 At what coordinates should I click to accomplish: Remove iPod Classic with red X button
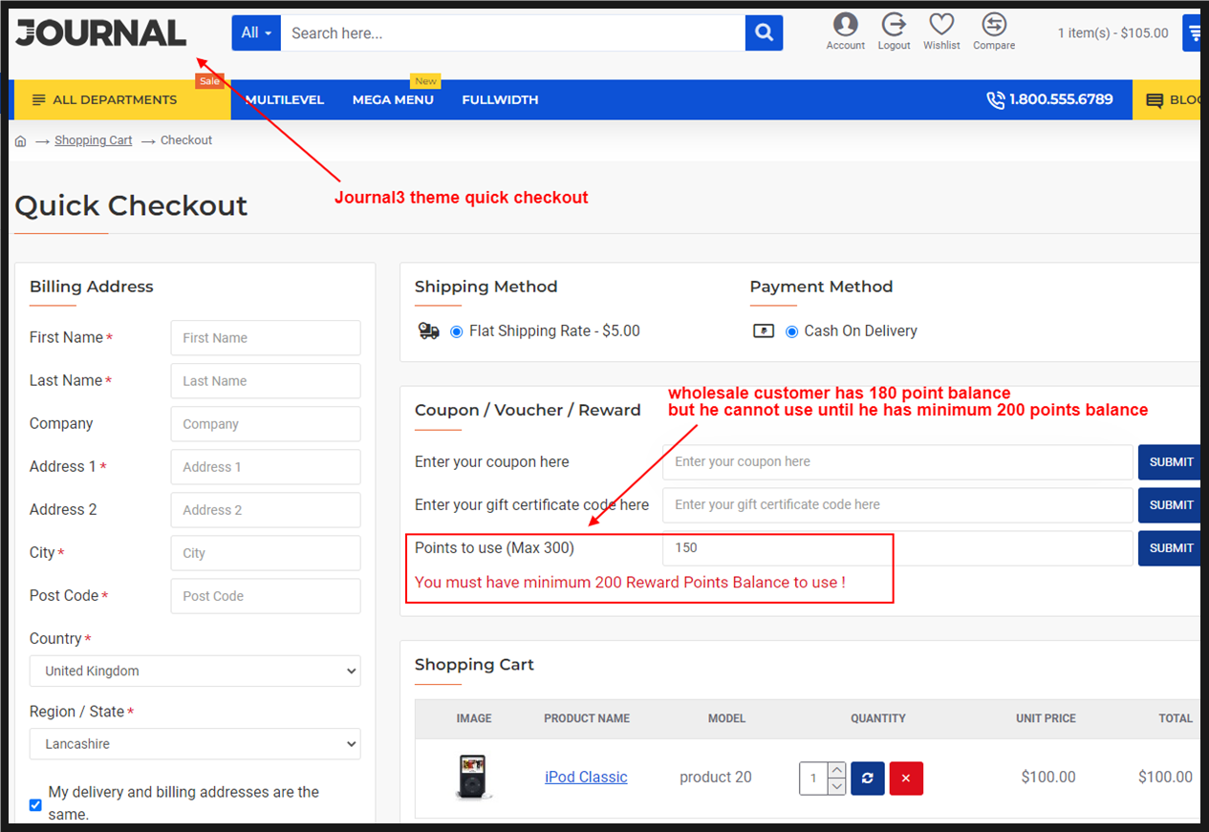905,779
